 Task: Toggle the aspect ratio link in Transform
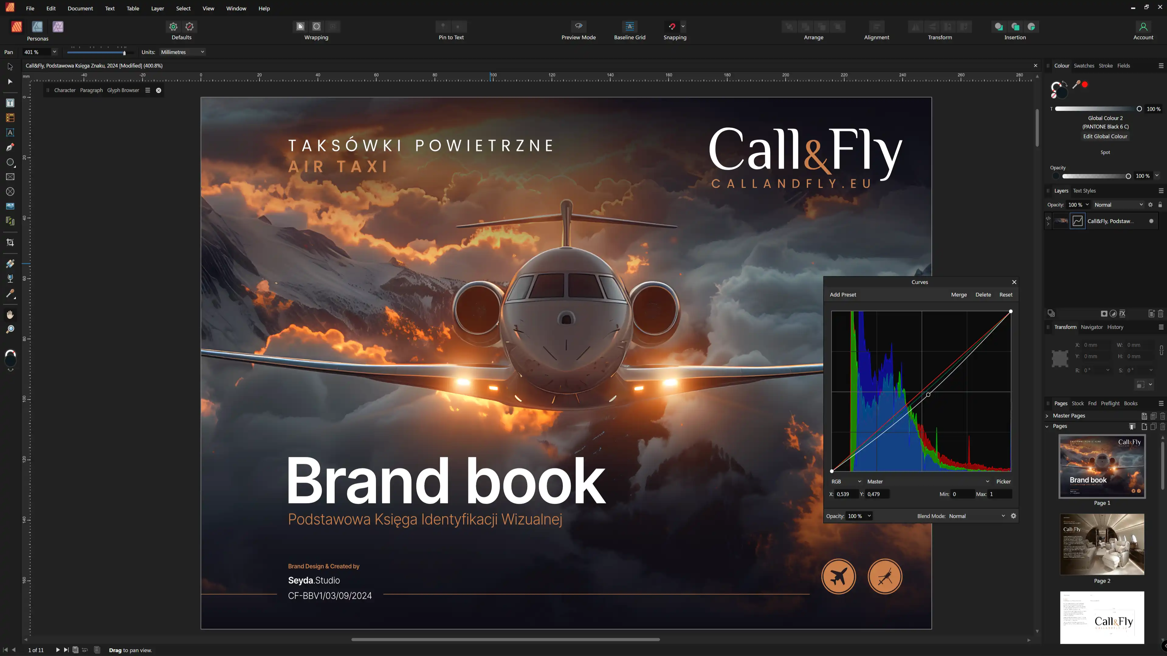(x=1162, y=350)
